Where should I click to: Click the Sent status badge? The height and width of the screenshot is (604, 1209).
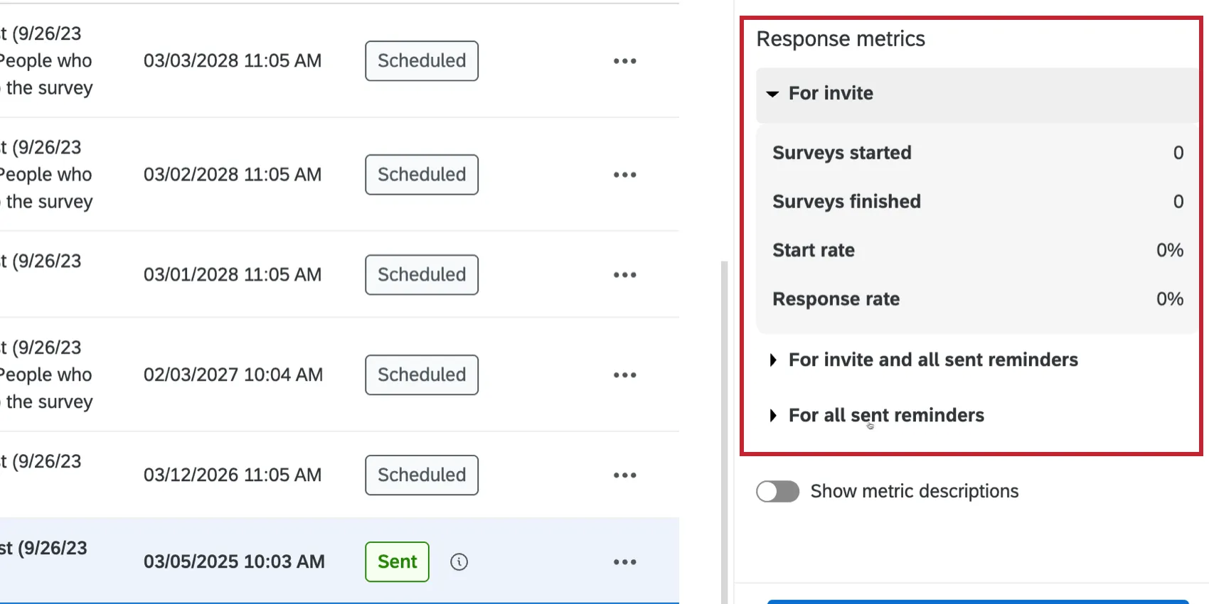click(397, 561)
